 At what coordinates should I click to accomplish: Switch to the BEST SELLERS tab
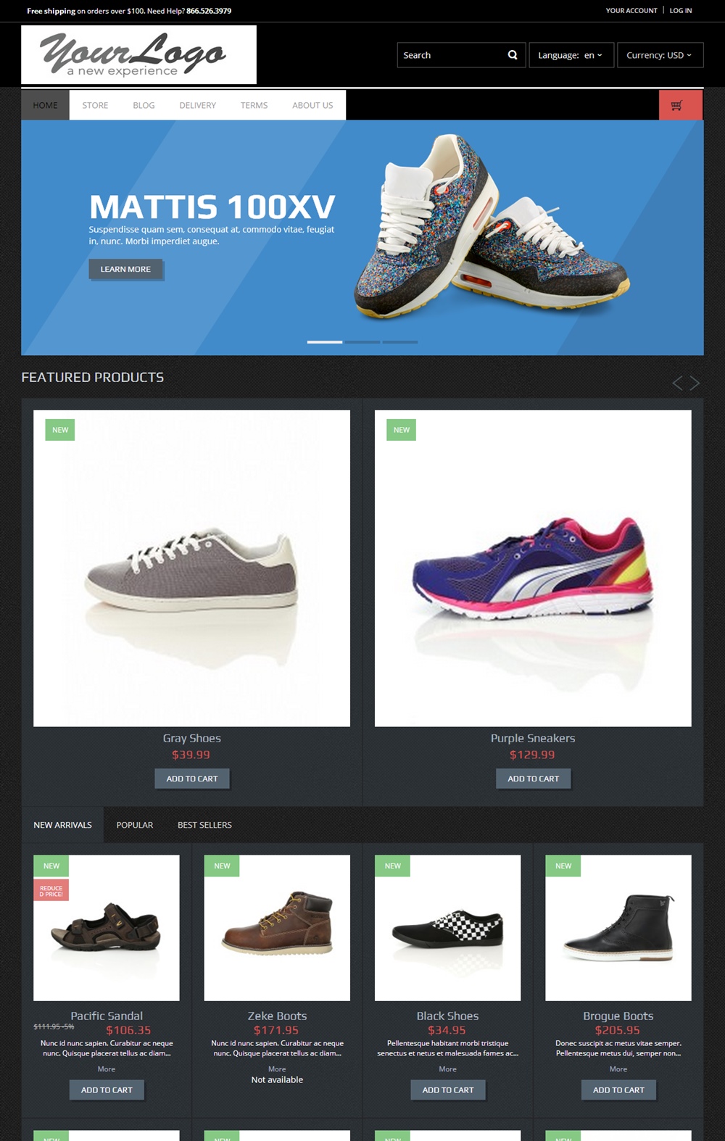204,825
